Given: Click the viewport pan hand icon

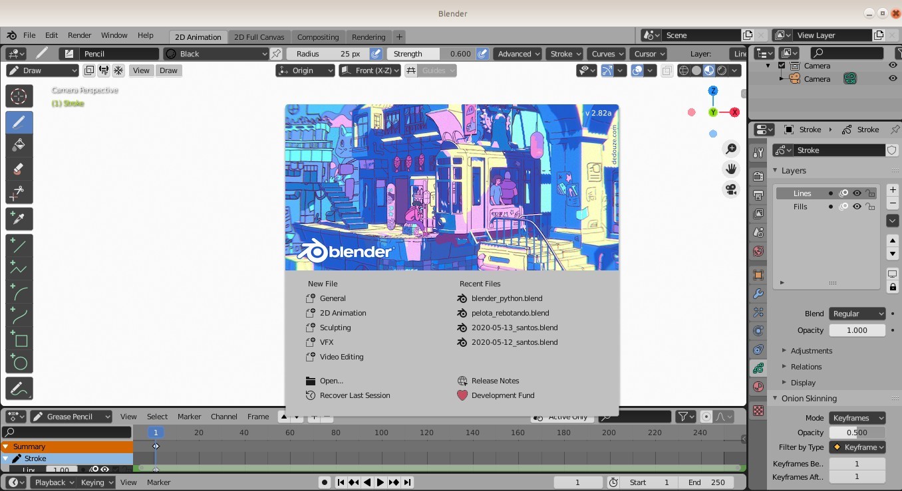Looking at the screenshot, I should pos(731,169).
